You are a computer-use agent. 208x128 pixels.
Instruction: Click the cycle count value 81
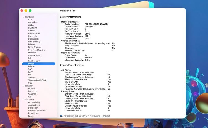86,55
